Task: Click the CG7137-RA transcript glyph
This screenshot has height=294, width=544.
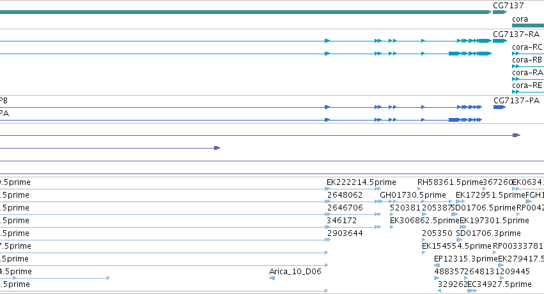Action: click(x=500, y=41)
